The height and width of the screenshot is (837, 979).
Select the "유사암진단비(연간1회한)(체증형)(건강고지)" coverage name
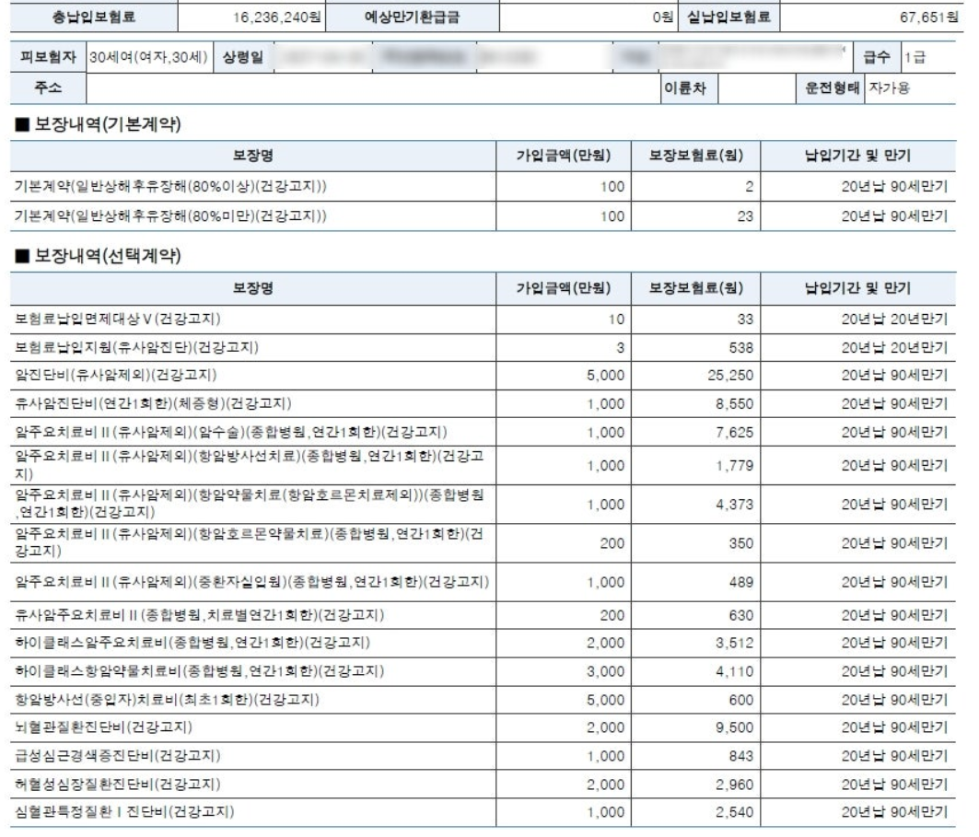tap(153, 404)
